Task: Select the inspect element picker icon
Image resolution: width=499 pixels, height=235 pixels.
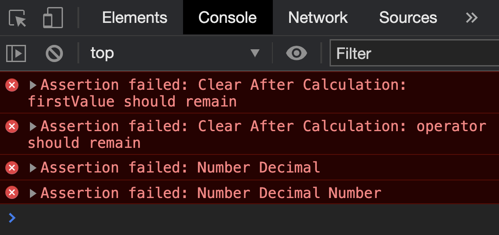Action: pos(17,18)
